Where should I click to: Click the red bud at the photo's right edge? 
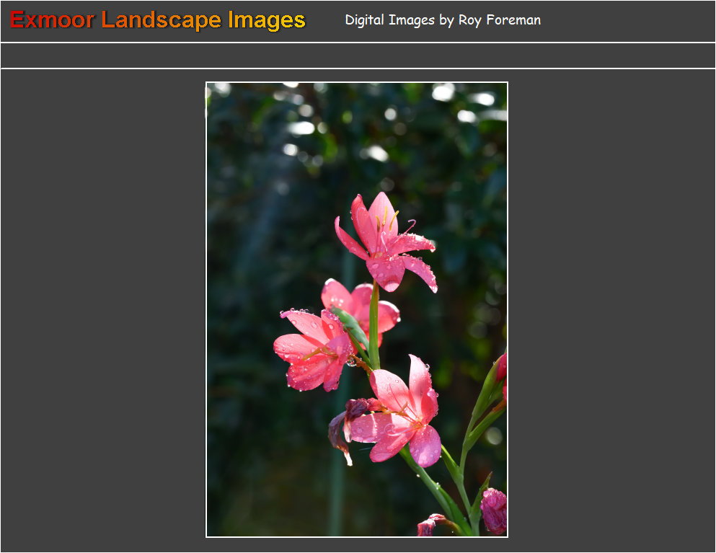pyautogui.click(x=501, y=368)
